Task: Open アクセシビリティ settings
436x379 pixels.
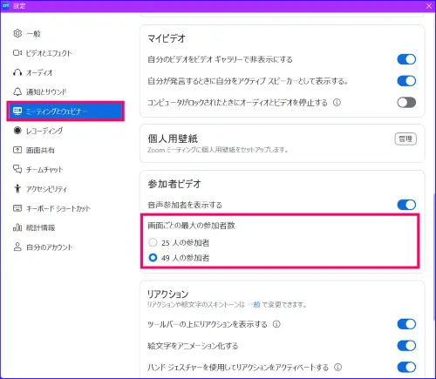Action: 65,188
